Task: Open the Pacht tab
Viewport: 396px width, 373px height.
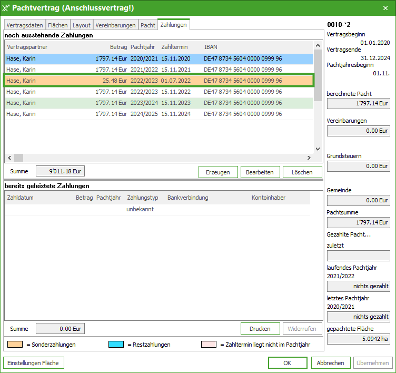Action: [x=148, y=25]
